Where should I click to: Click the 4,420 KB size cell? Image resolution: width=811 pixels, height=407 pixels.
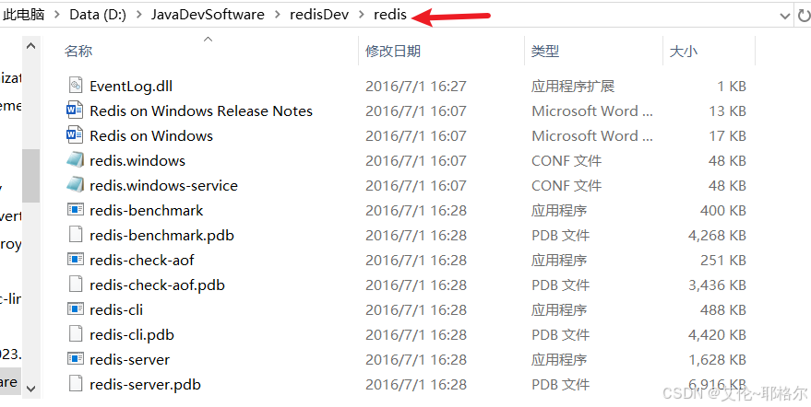pos(717,334)
